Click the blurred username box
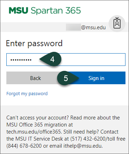 click(x=73, y=27)
